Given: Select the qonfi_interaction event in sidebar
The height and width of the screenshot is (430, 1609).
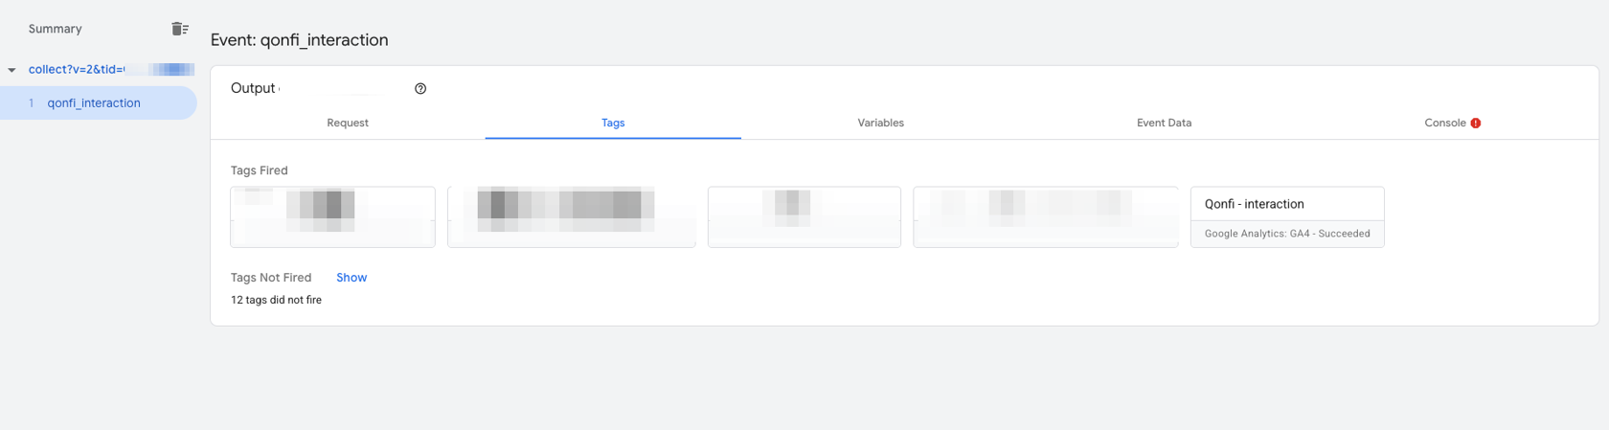Looking at the screenshot, I should coord(94,102).
